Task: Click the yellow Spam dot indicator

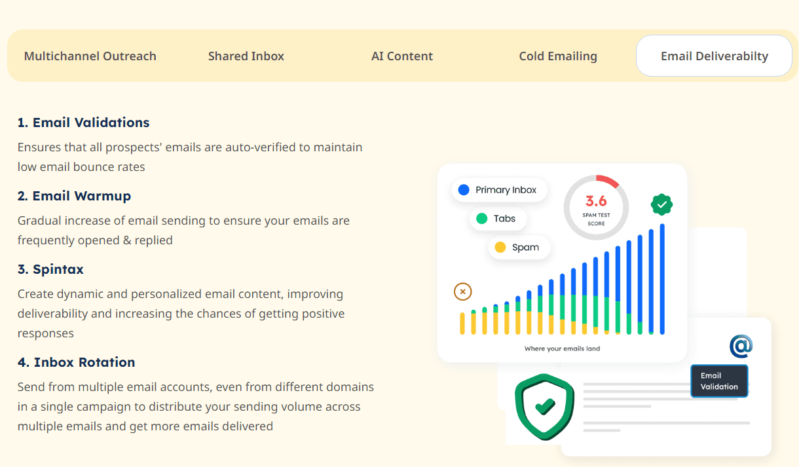Action: point(500,248)
